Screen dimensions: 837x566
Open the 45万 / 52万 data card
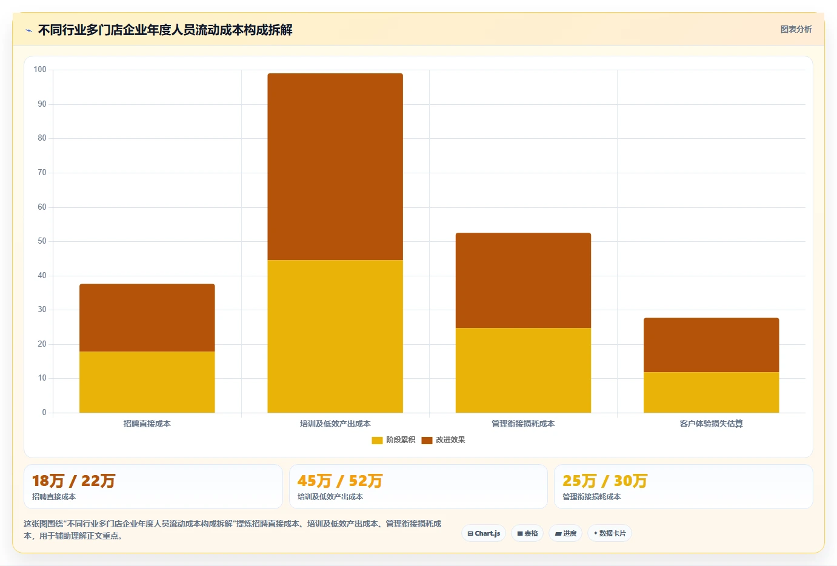(x=418, y=487)
